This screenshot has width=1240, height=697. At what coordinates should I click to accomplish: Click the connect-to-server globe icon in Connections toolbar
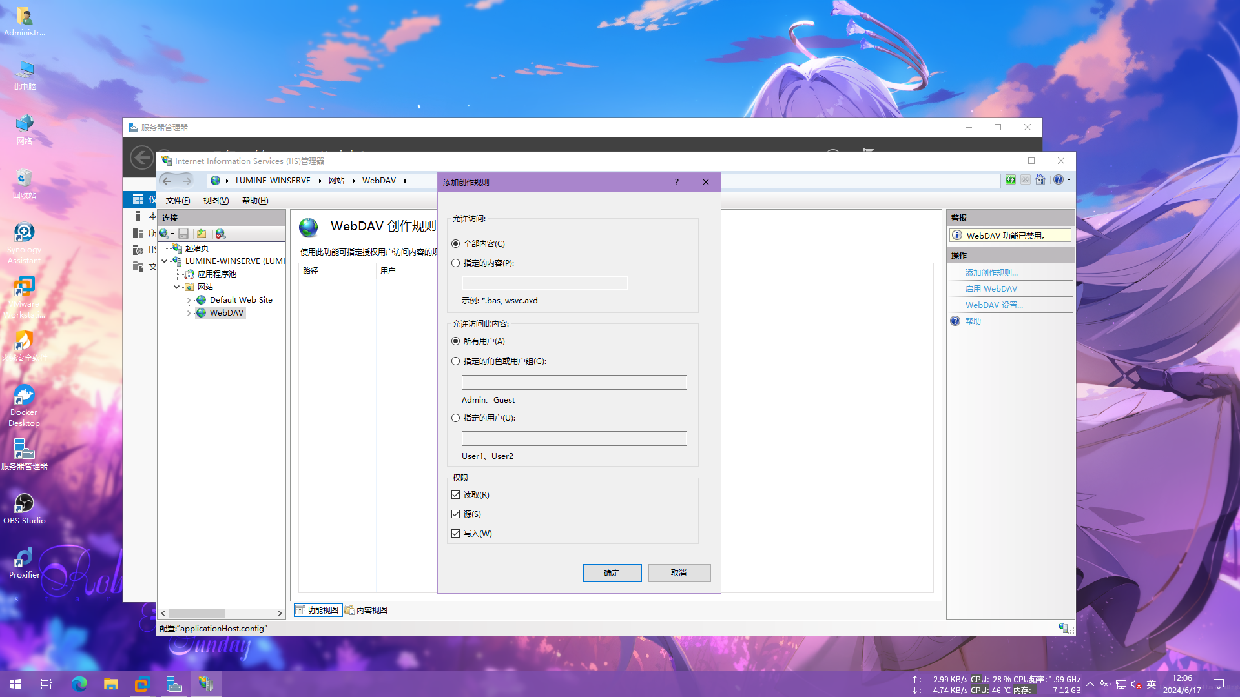165,234
